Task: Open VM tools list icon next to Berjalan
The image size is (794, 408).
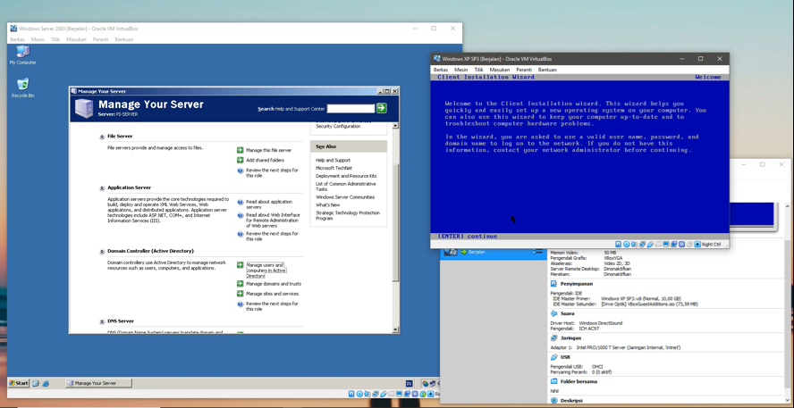Action: pyautogui.click(x=537, y=252)
